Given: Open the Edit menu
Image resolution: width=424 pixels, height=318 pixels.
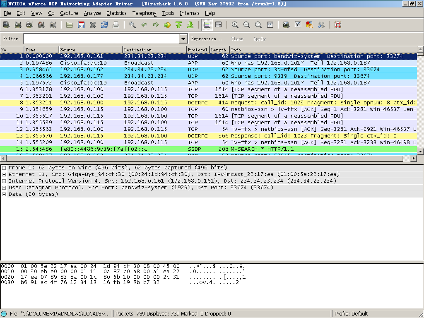Looking at the screenshot, I should [x=21, y=13].
